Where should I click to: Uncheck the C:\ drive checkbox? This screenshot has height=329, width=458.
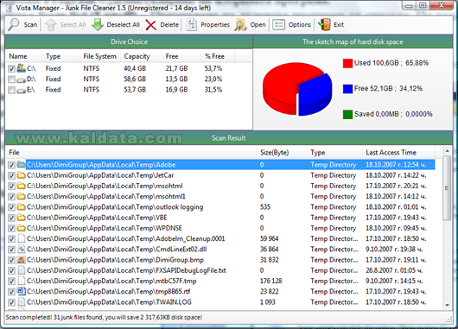11,68
